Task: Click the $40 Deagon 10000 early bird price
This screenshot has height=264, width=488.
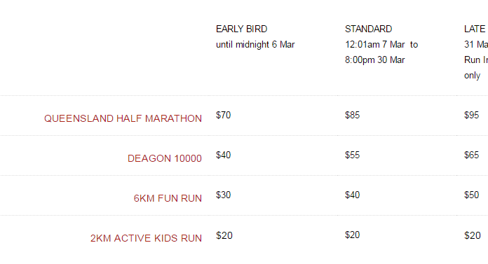Action: click(224, 155)
